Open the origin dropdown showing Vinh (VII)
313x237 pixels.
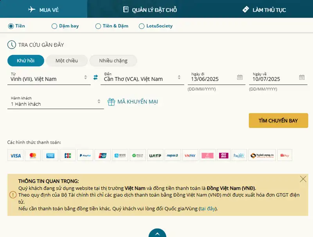pyautogui.click(x=49, y=79)
